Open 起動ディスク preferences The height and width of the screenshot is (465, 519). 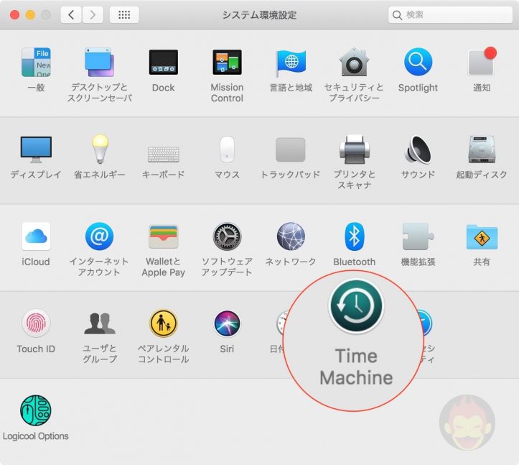pos(482,149)
